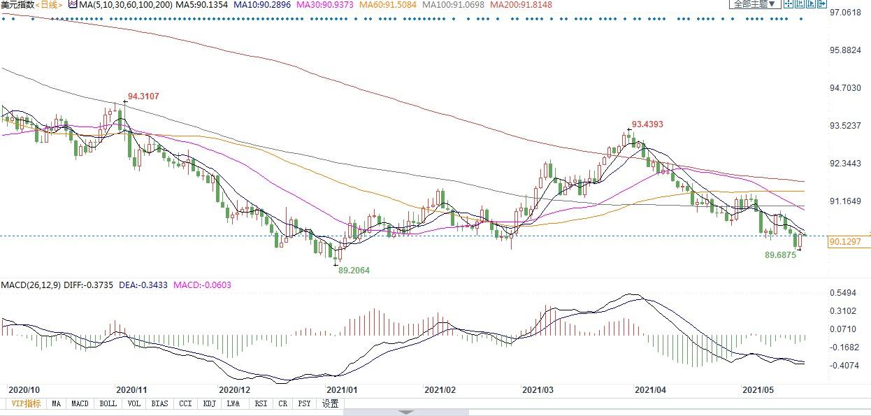Click the 89.6875 low price label
This screenshot has width=871, height=416.
coord(781,256)
